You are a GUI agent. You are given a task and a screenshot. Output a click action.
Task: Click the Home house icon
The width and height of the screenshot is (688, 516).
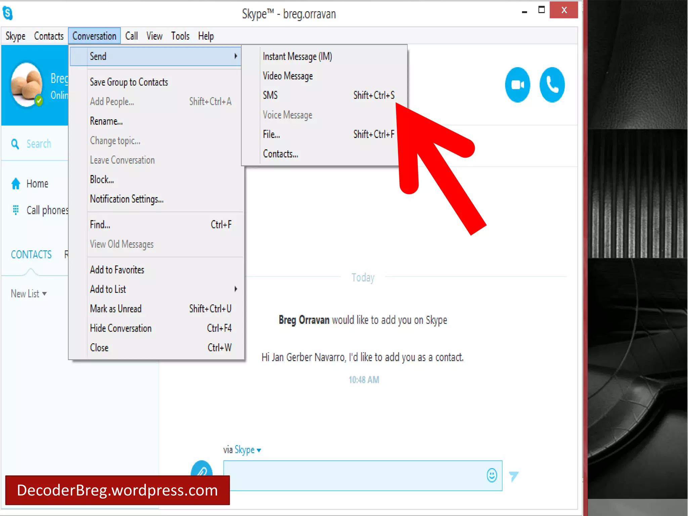tap(16, 183)
